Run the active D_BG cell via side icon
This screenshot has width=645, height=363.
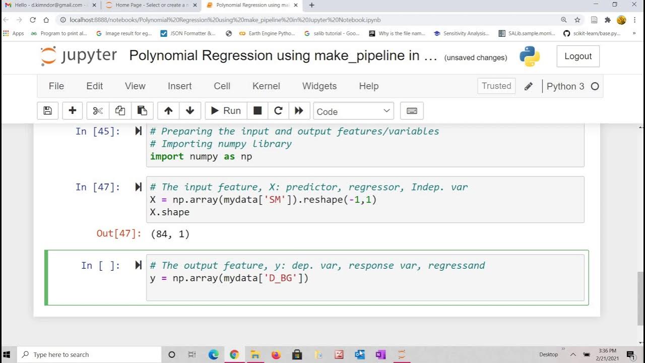click(x=138, y=265)
